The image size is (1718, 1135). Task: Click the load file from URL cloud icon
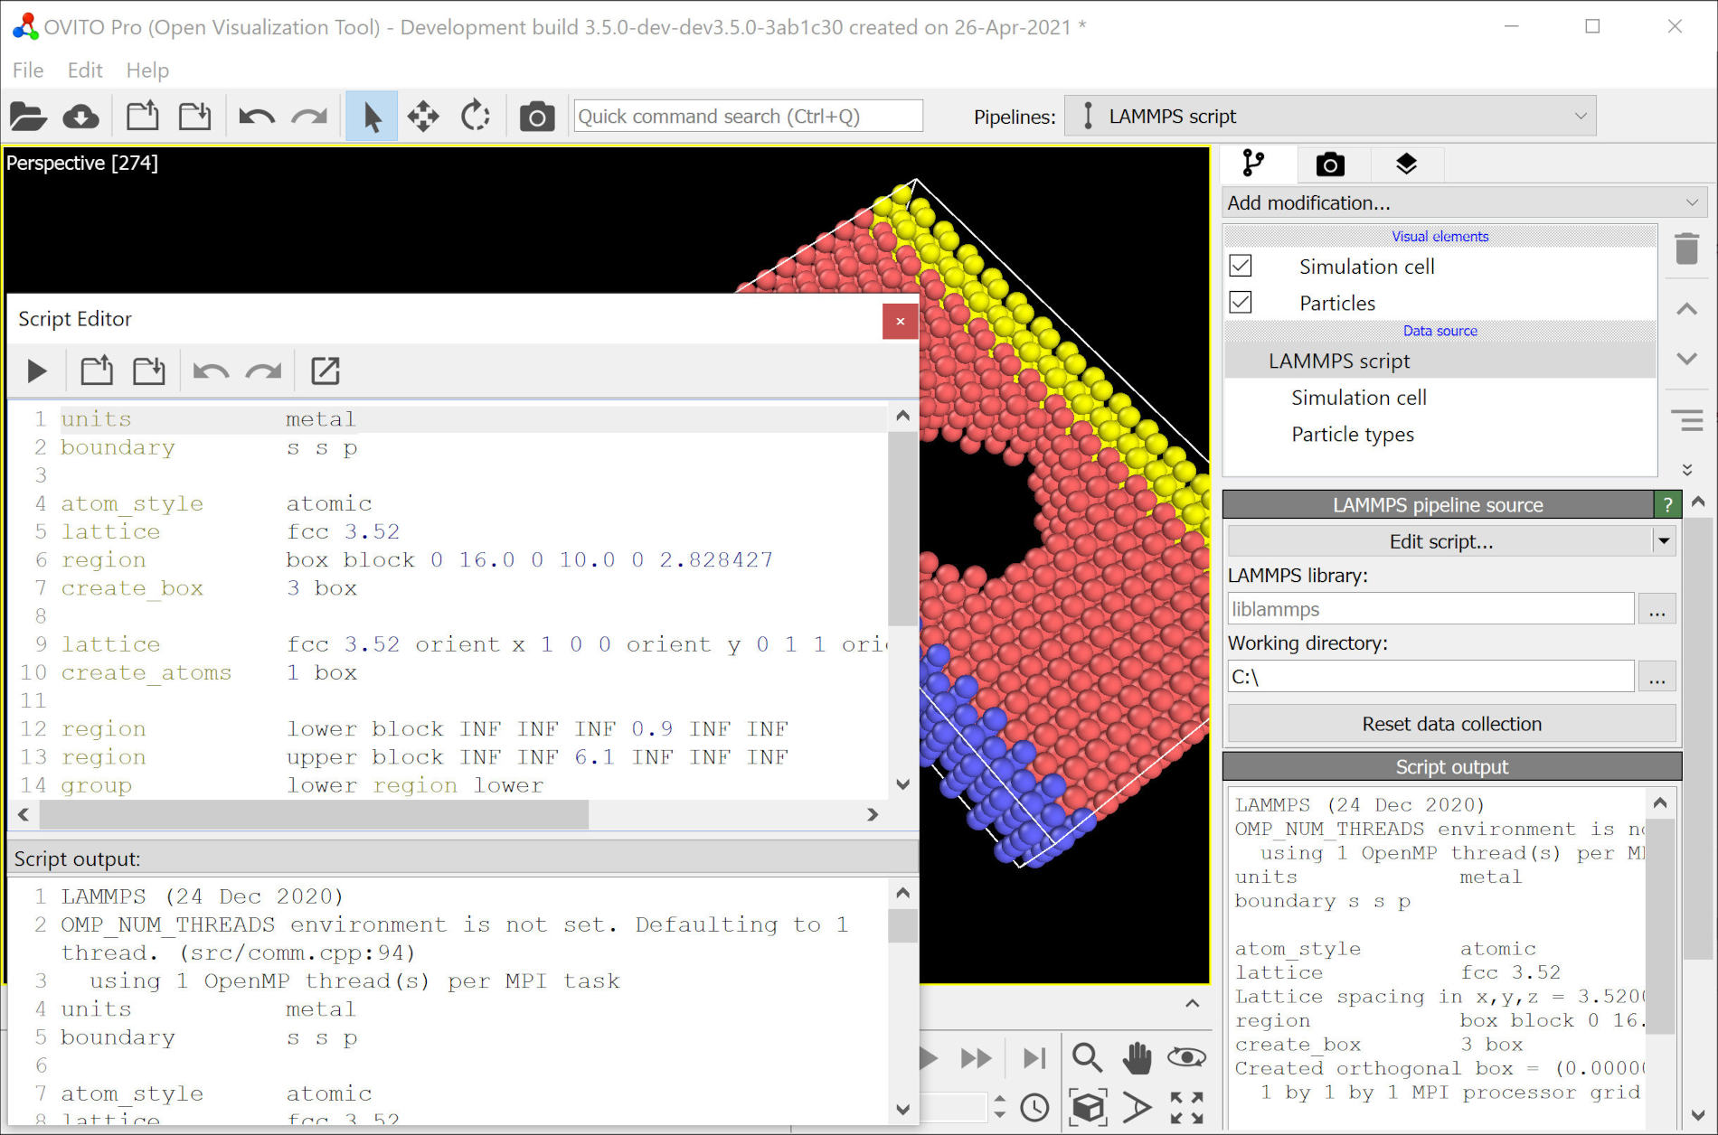point(80,117)
